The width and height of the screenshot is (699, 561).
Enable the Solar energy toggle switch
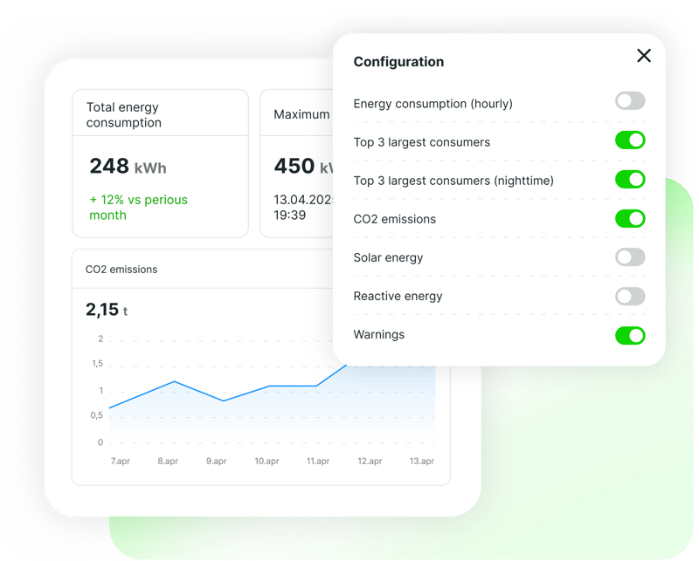pos(630,257)
